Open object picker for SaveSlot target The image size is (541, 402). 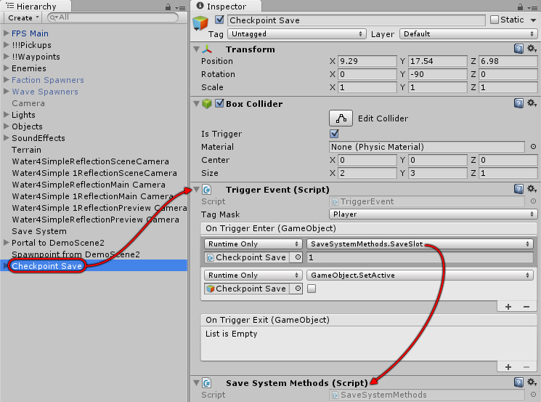click(x=298, y=257)
